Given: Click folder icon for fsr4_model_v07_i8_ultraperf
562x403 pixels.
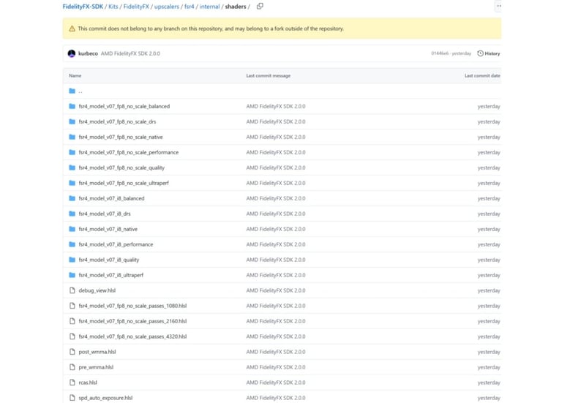Looking at the screenshot, I should 72,275.
